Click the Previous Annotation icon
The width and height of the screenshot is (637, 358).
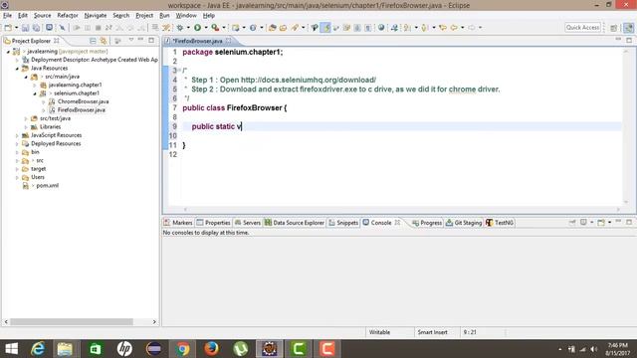(x=425, y=28)
